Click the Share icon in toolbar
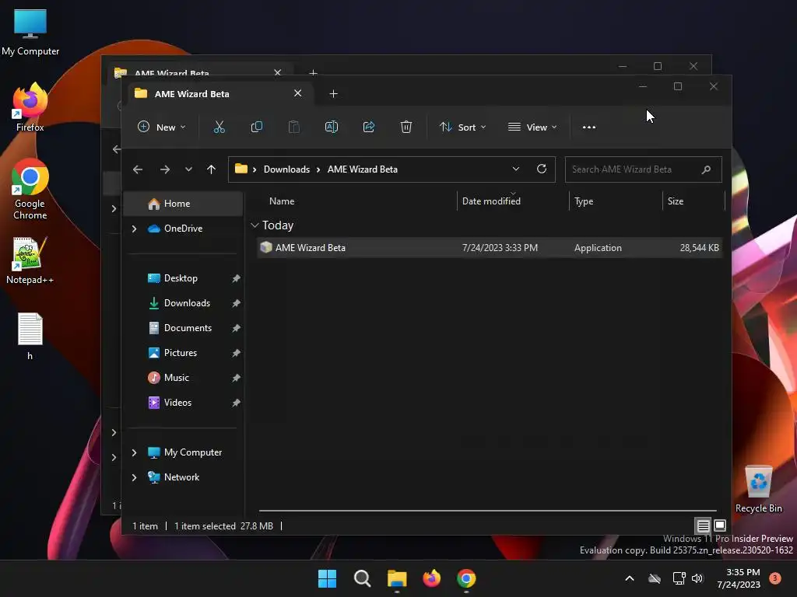797x597 pixels. point(368,127)
